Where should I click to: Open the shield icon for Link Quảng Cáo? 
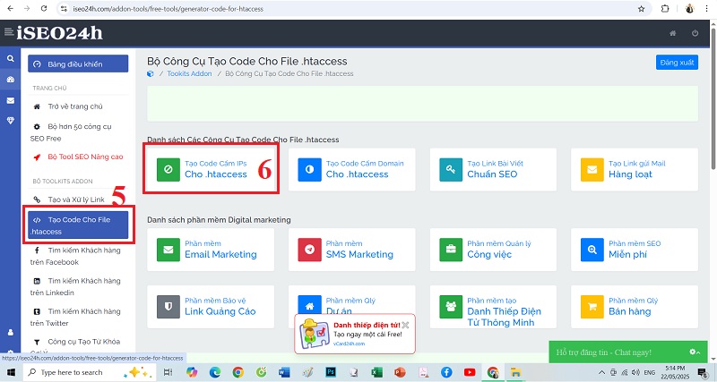tap(168, 307)
